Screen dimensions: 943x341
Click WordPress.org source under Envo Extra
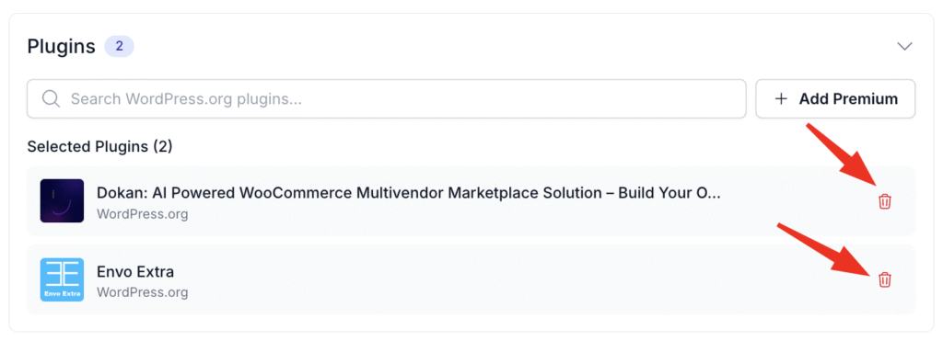point(143,292)
